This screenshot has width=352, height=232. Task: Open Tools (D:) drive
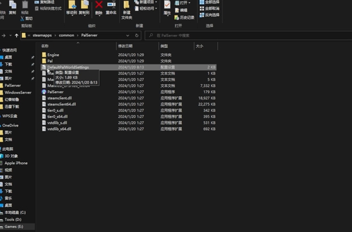click(x=13, y=220)
